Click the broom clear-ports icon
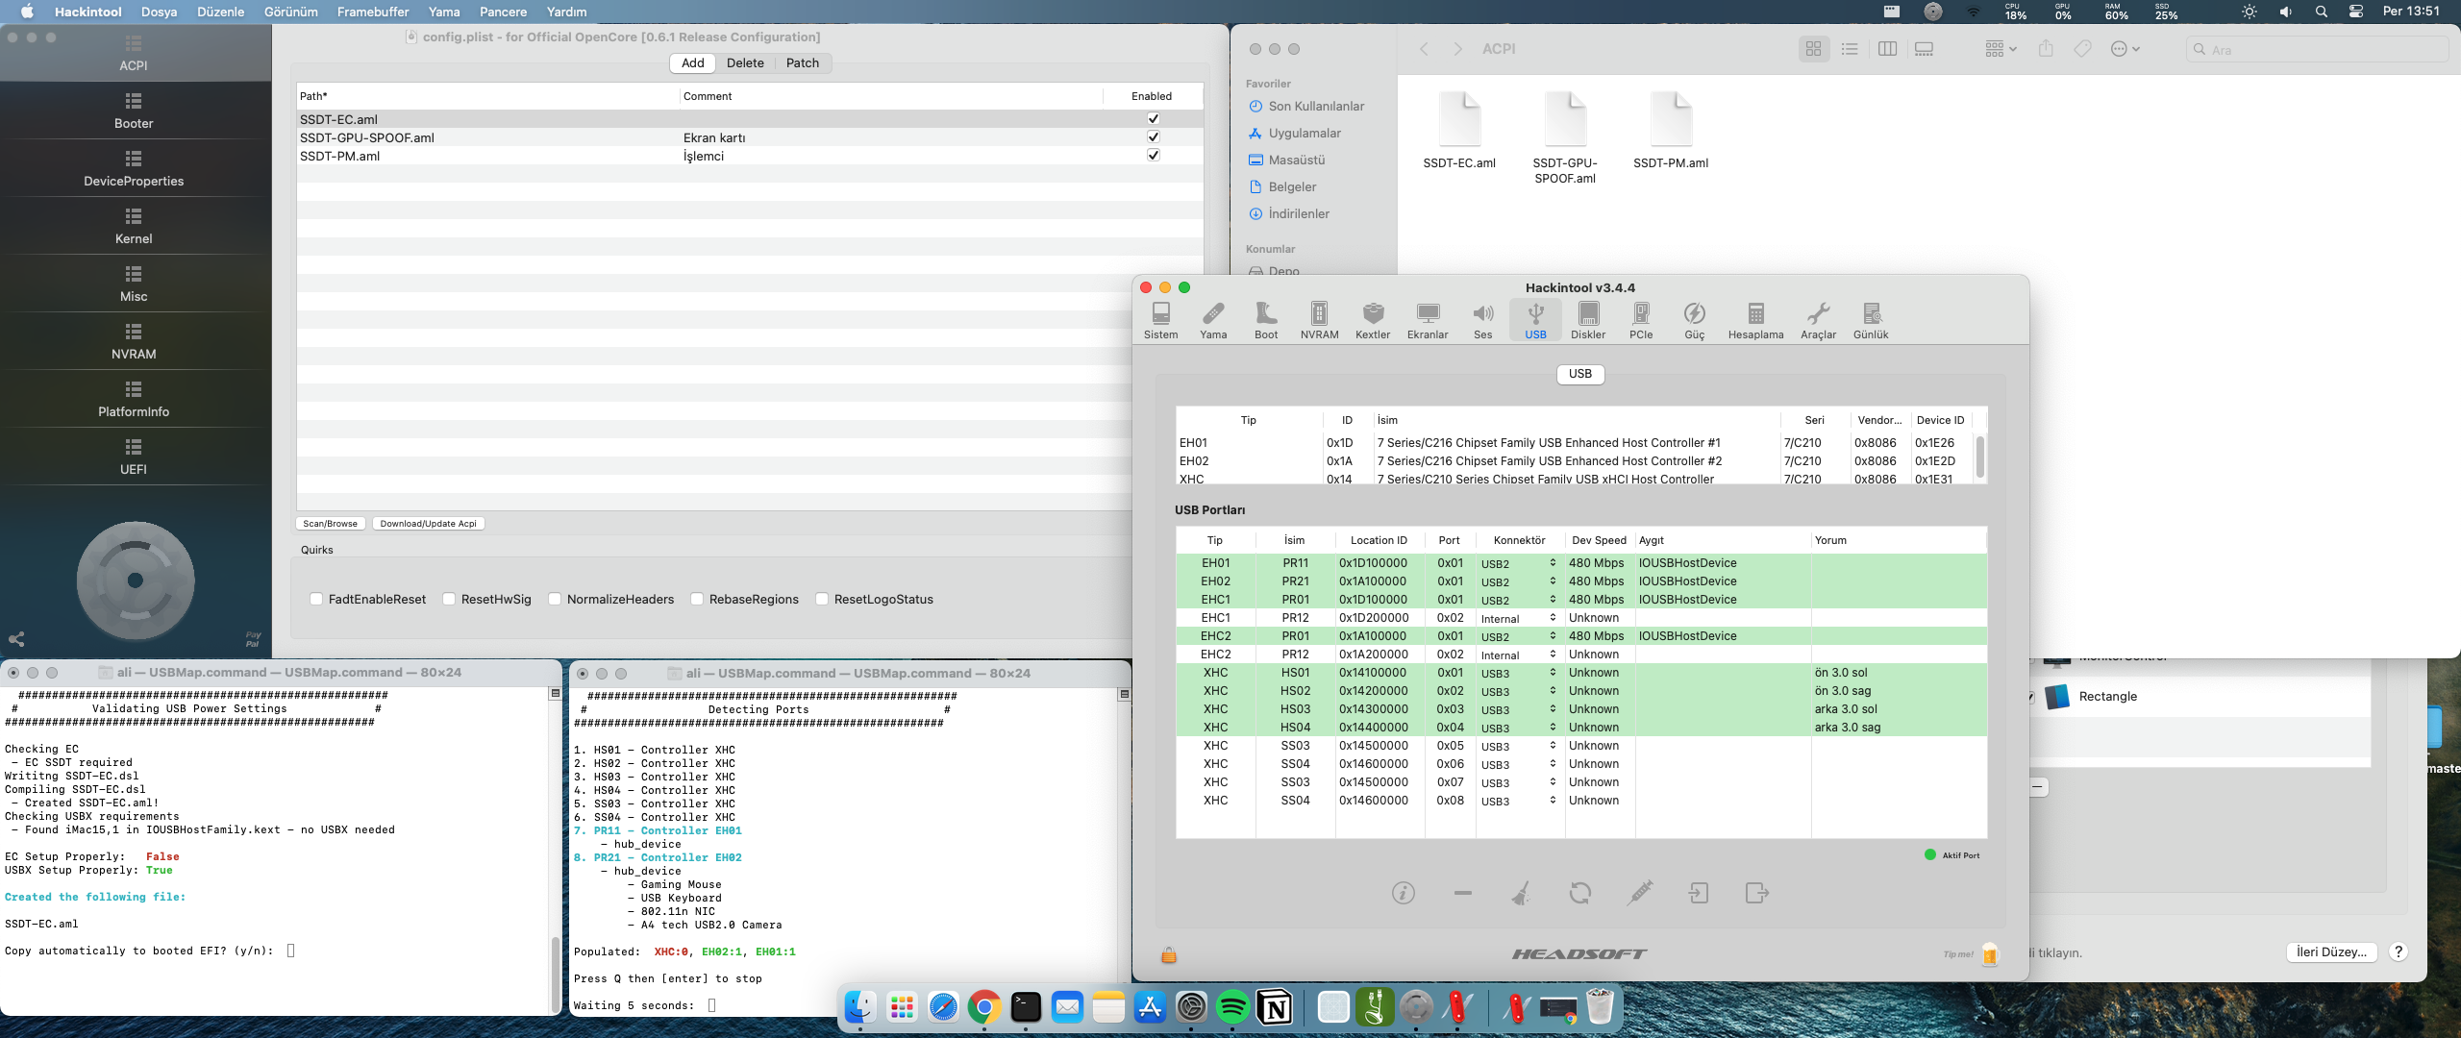Viewport: 2461px width, 1038px height. point(1521,893)
